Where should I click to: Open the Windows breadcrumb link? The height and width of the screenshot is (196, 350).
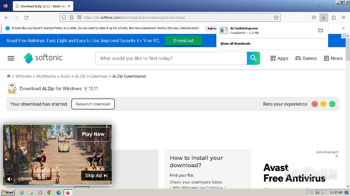click(24, 76)
